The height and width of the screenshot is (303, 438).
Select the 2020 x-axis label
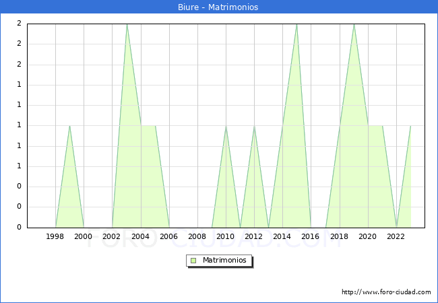[368, 236]
